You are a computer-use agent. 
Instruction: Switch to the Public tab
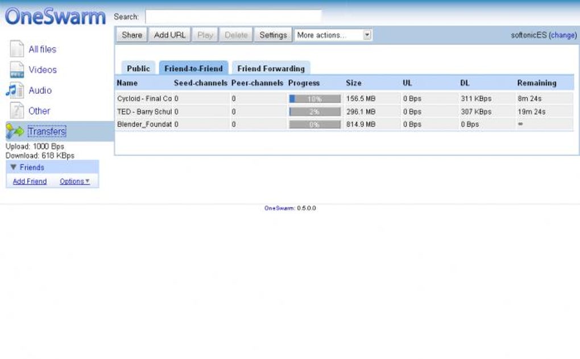(x=138, y=68)
